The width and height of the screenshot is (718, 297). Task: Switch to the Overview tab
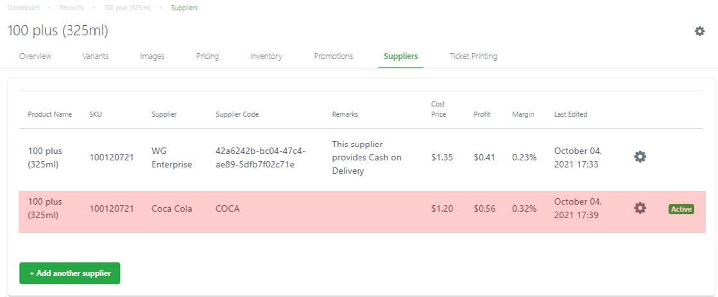coord(35,56)
